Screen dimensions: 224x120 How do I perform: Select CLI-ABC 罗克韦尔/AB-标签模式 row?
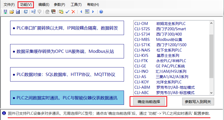pyautogui.click(x=171, y=93)
